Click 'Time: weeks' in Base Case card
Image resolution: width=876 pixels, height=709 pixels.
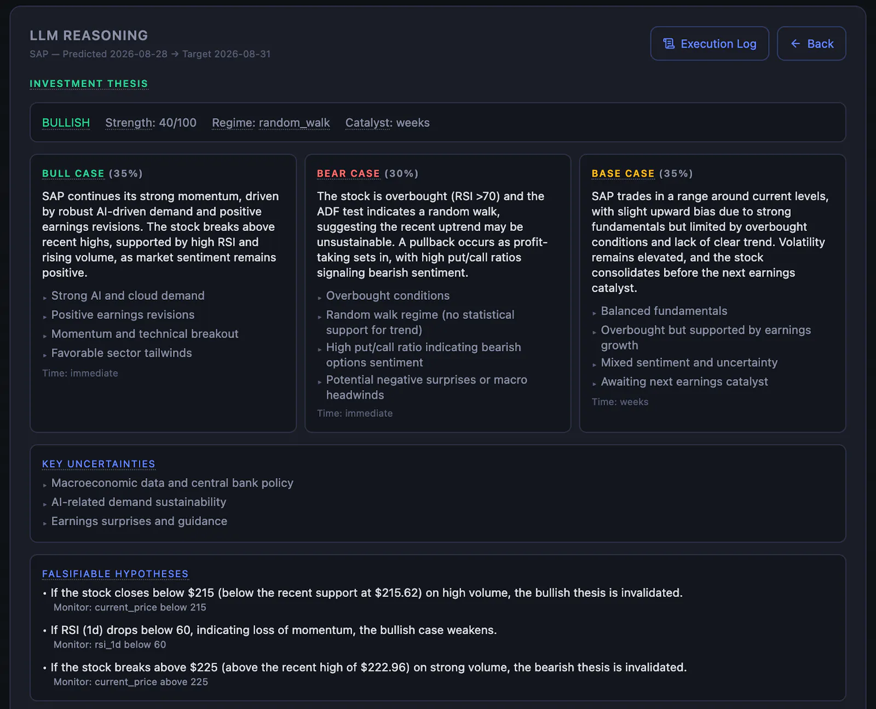point(620,402)
